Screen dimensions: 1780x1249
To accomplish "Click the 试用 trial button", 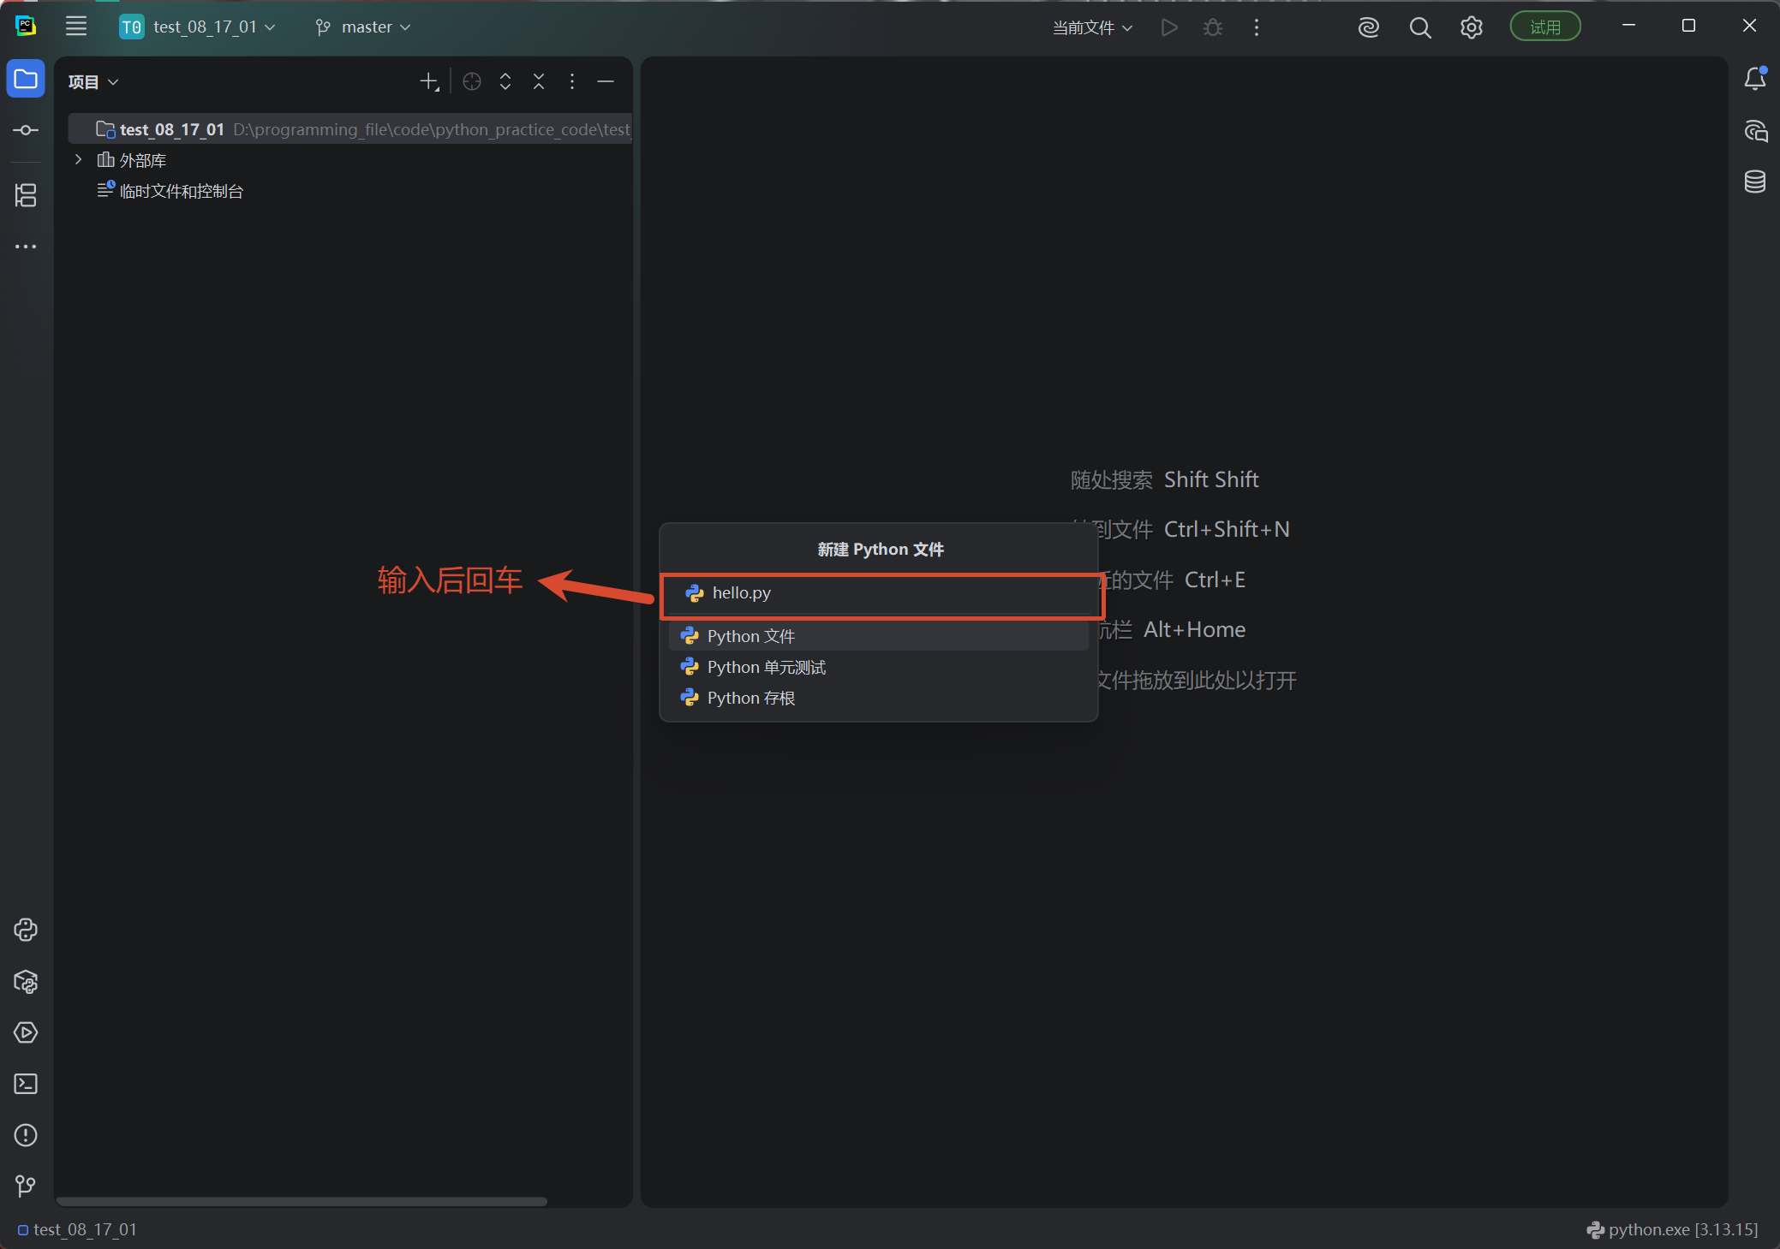I will click(x=1544, y=27).
